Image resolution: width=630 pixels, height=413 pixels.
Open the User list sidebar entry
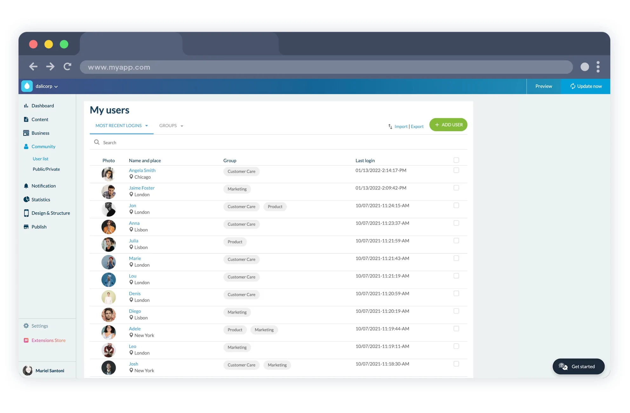(40, 159)
